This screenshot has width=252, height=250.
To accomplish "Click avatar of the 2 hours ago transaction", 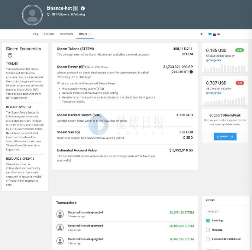I will point(60,227).
